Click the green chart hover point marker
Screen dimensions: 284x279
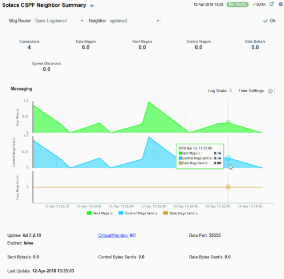(228, 122)
